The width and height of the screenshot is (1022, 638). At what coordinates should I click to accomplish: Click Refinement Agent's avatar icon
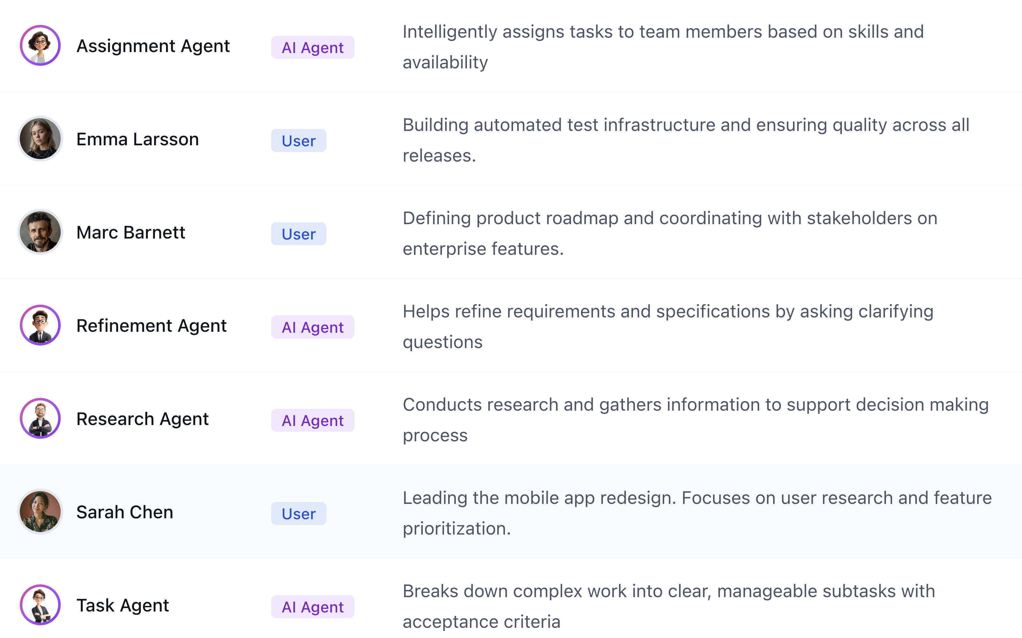pyautogui.click(x=40, y=325)
